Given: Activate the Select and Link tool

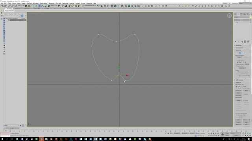Looking at the screenshot, I should (x=9, y=6).
